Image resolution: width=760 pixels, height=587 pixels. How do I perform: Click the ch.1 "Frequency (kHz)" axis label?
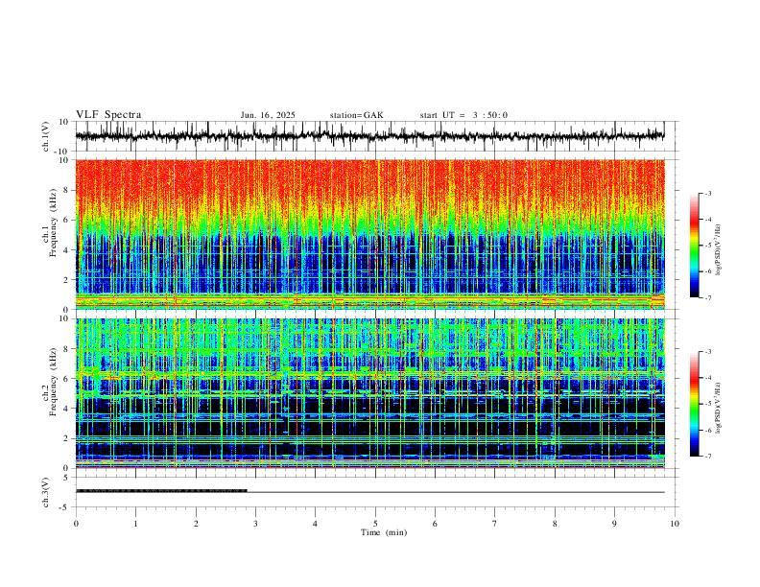tap(54, 223)
